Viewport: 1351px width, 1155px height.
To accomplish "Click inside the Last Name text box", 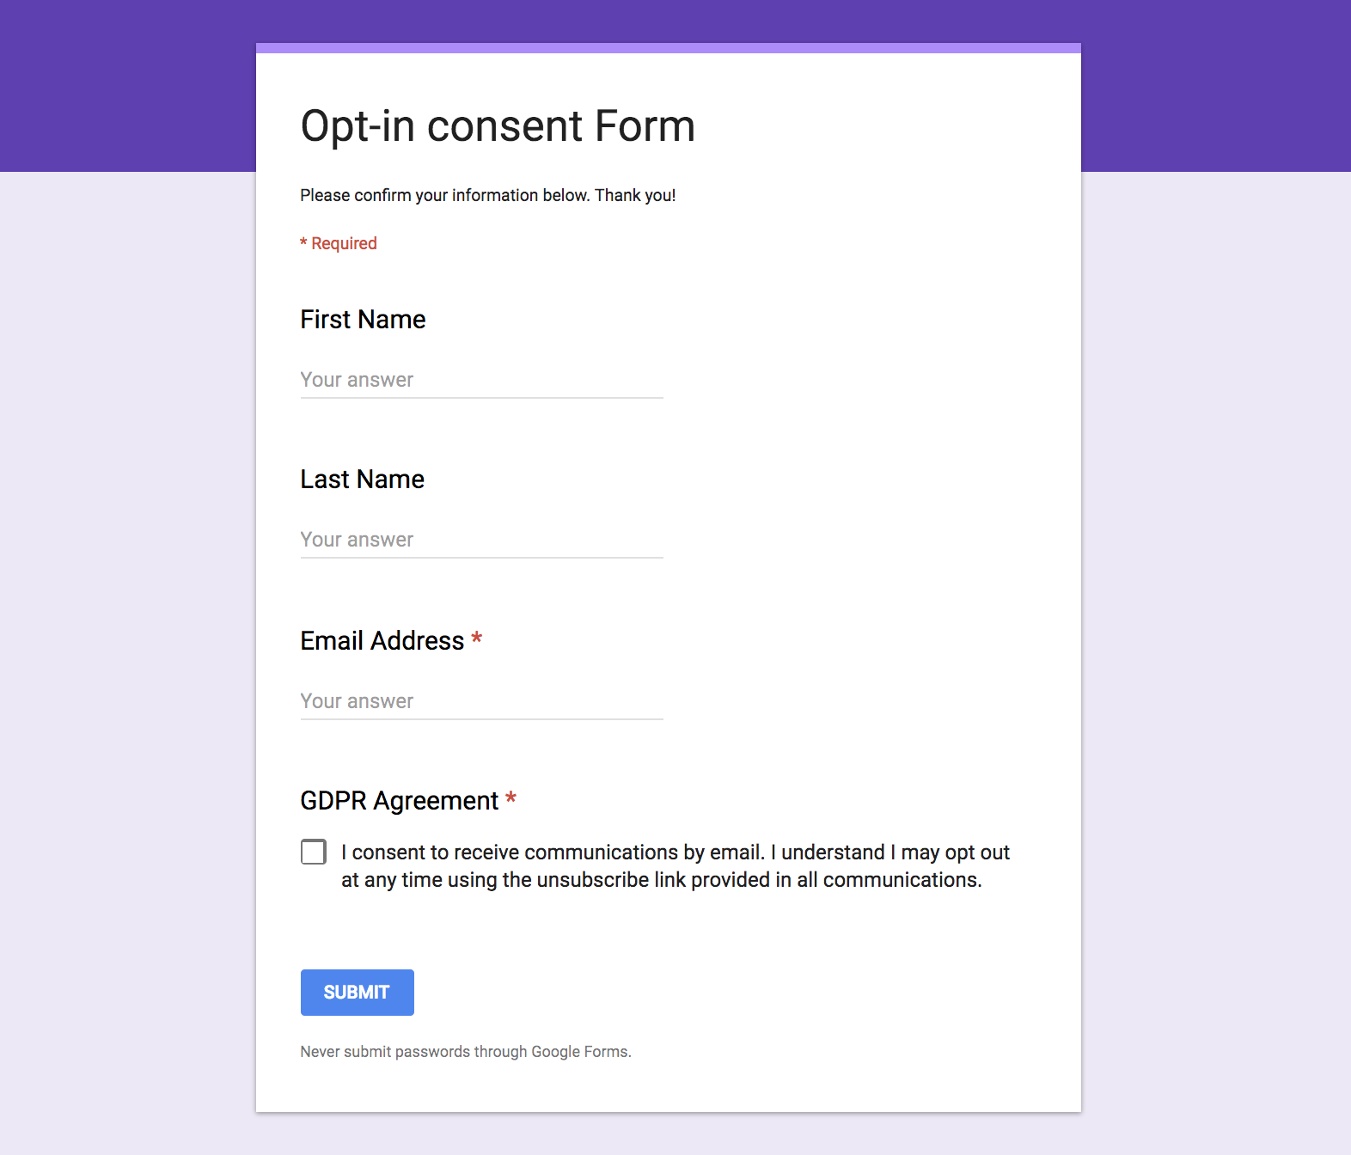I will coord(480,541).
